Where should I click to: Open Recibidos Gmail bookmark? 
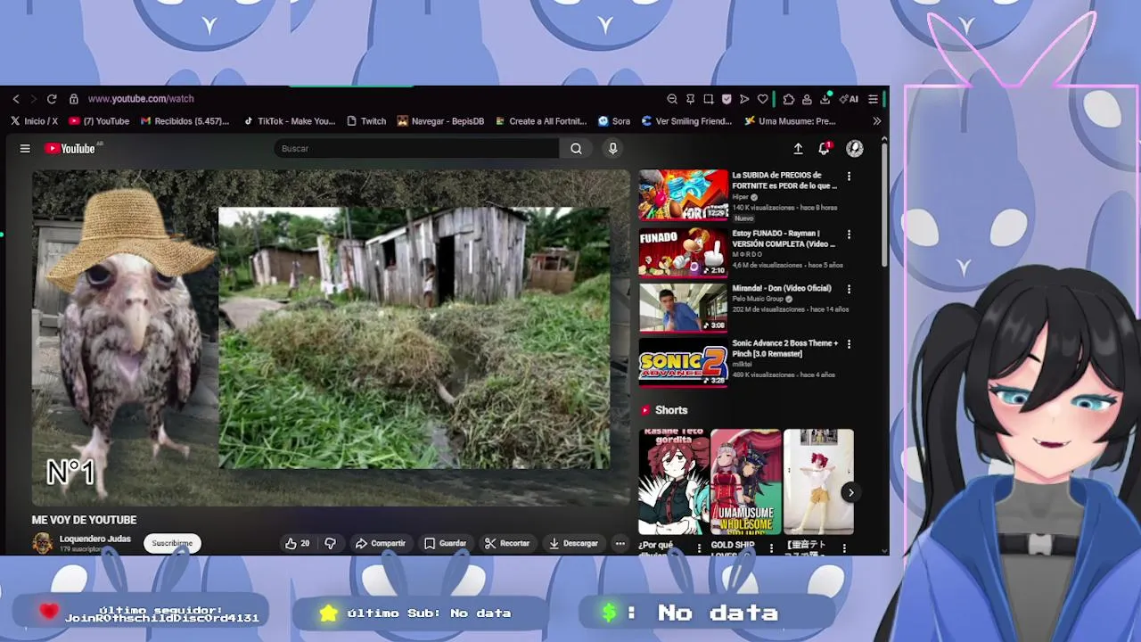click(185, 121)
